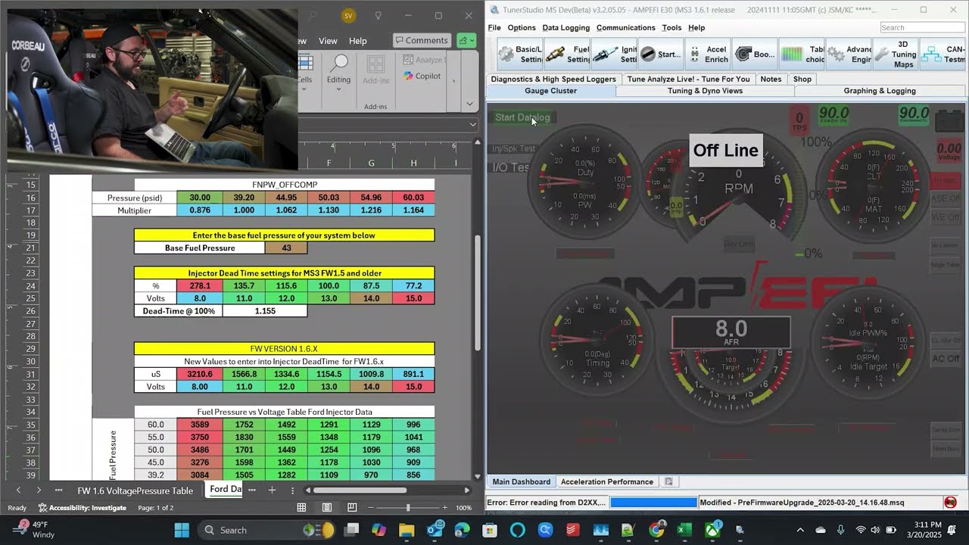Screen dimensions: 969x545
Task: Open View tab in Excel ribbon
Action: pyautogui.click(x=328, y=41)
